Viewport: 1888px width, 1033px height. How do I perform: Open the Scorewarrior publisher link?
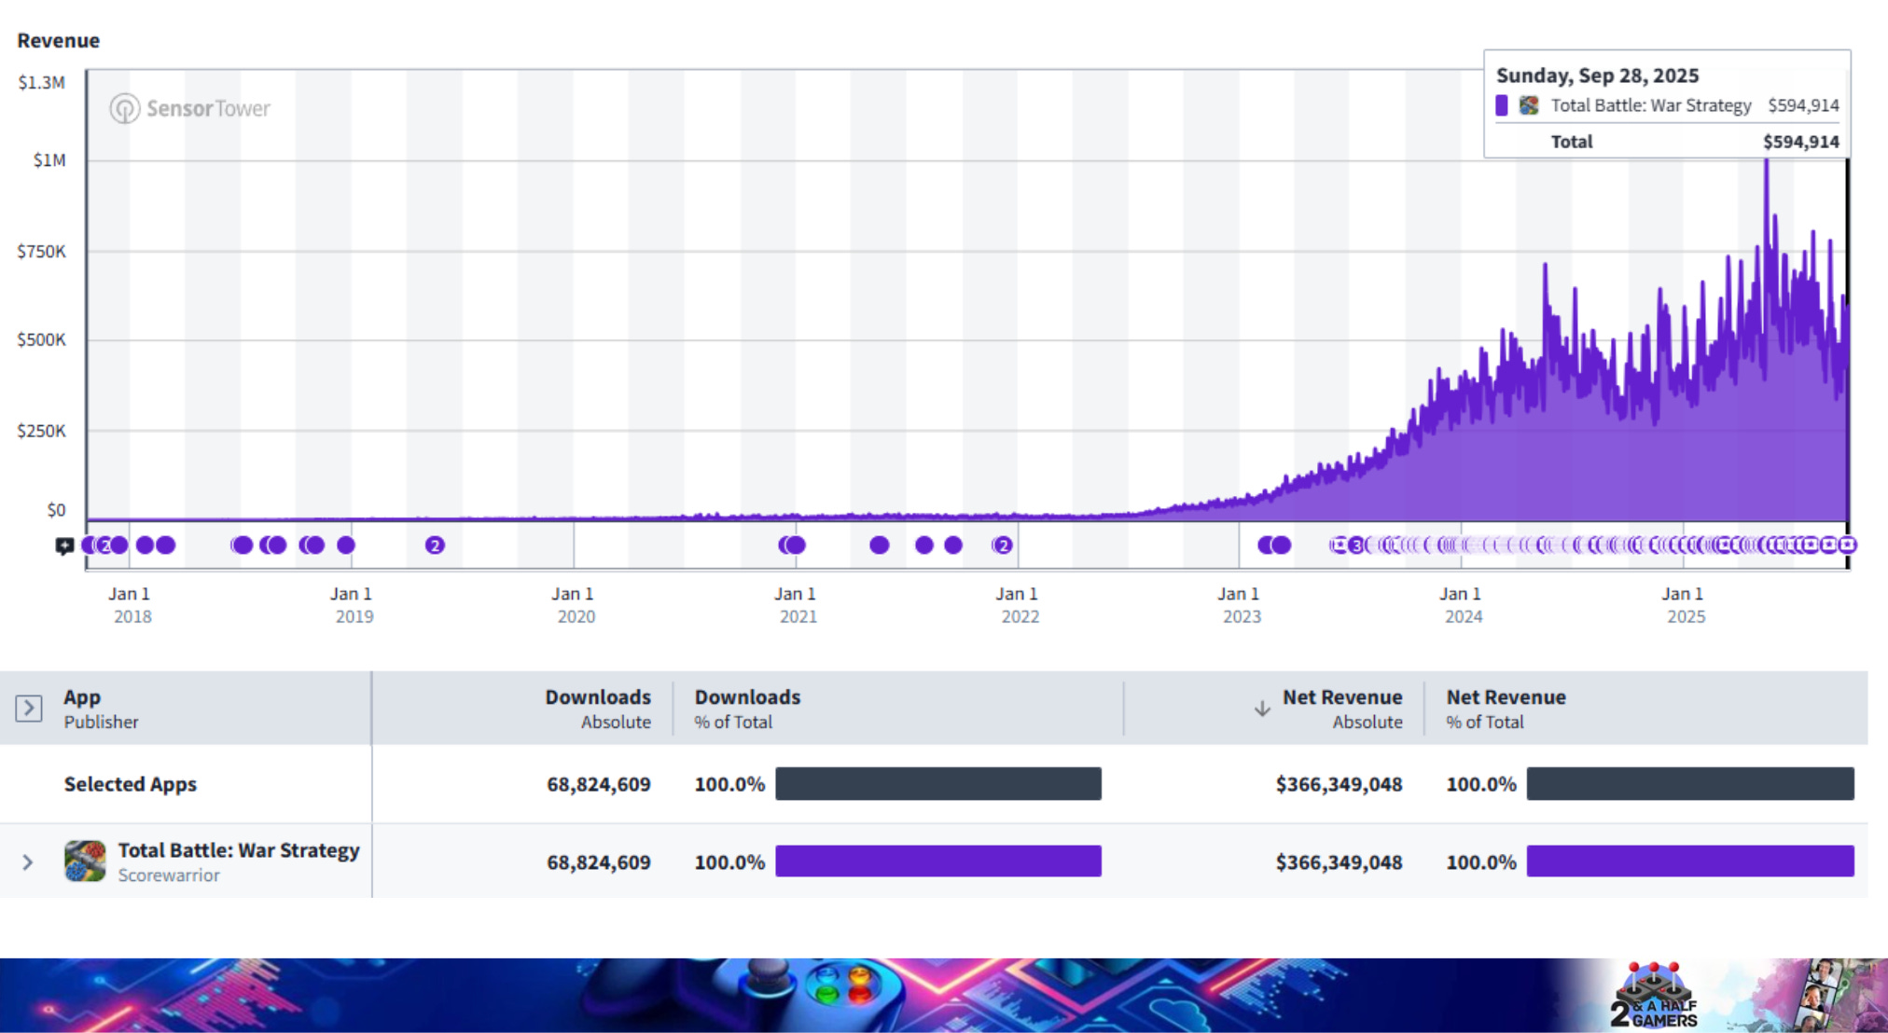click(169, 875)
